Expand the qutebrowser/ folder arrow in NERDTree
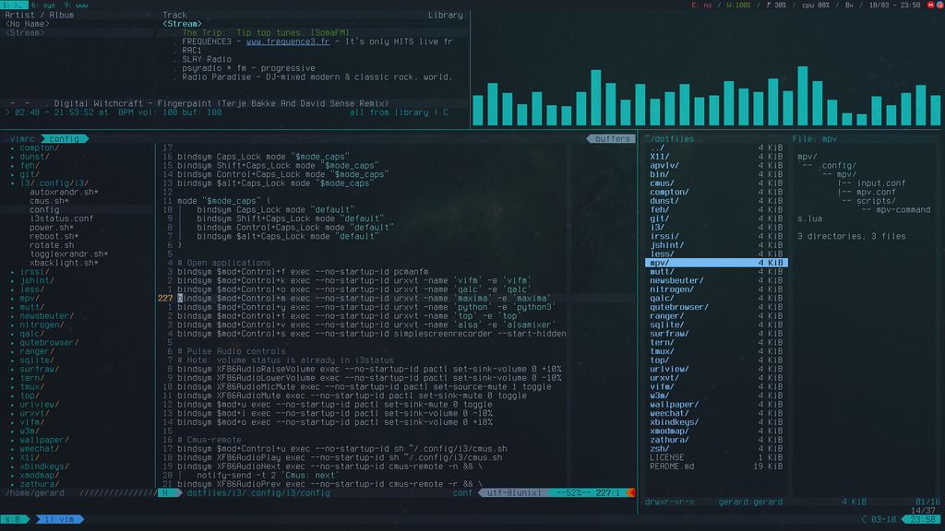945x531 pixels. [x=13, y=343]
